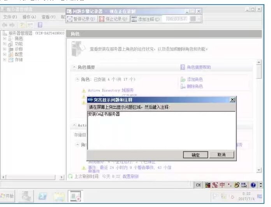This screenshot has height=207, width=271.
Task: Open Active Directory 域服务 role link
Action: click(x=111, y=90)
